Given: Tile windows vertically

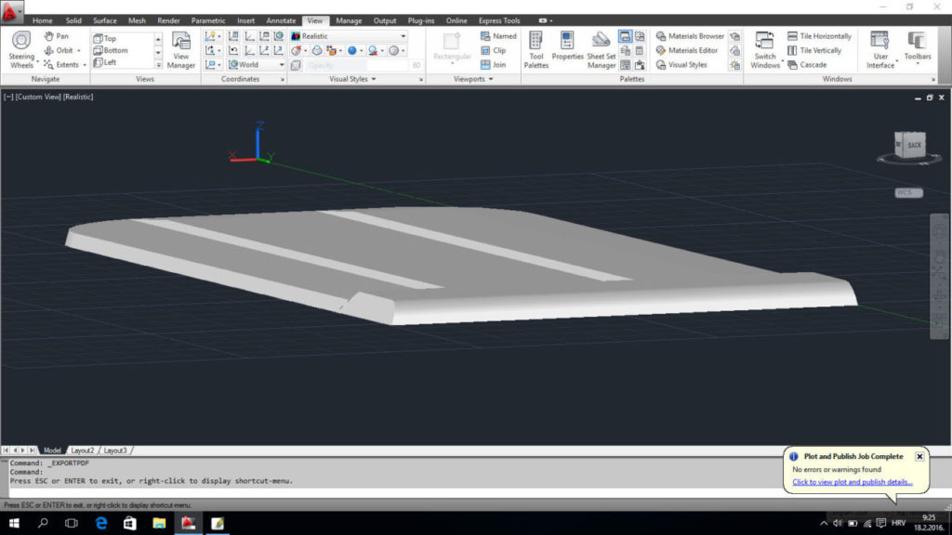Looking at the screenshot, I should (x=814, y=49).
